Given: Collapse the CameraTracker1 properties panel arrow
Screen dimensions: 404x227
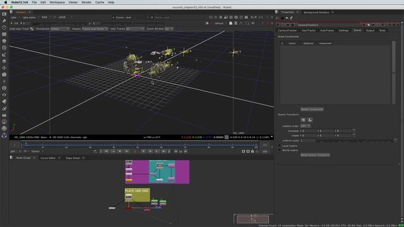Looking at the screenshot, I should (x=278, y=25).
